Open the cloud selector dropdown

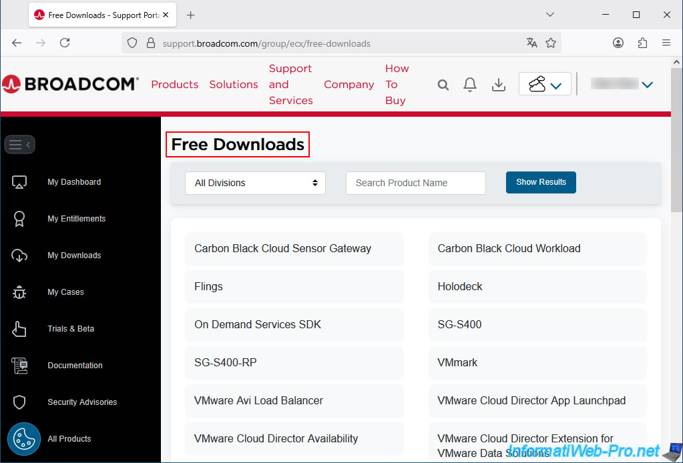tap(545, 85)
